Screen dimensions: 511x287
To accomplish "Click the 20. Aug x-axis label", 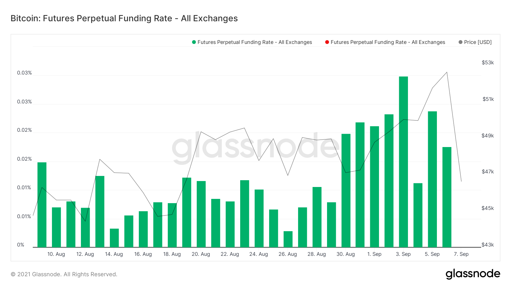I will [201, 254].
